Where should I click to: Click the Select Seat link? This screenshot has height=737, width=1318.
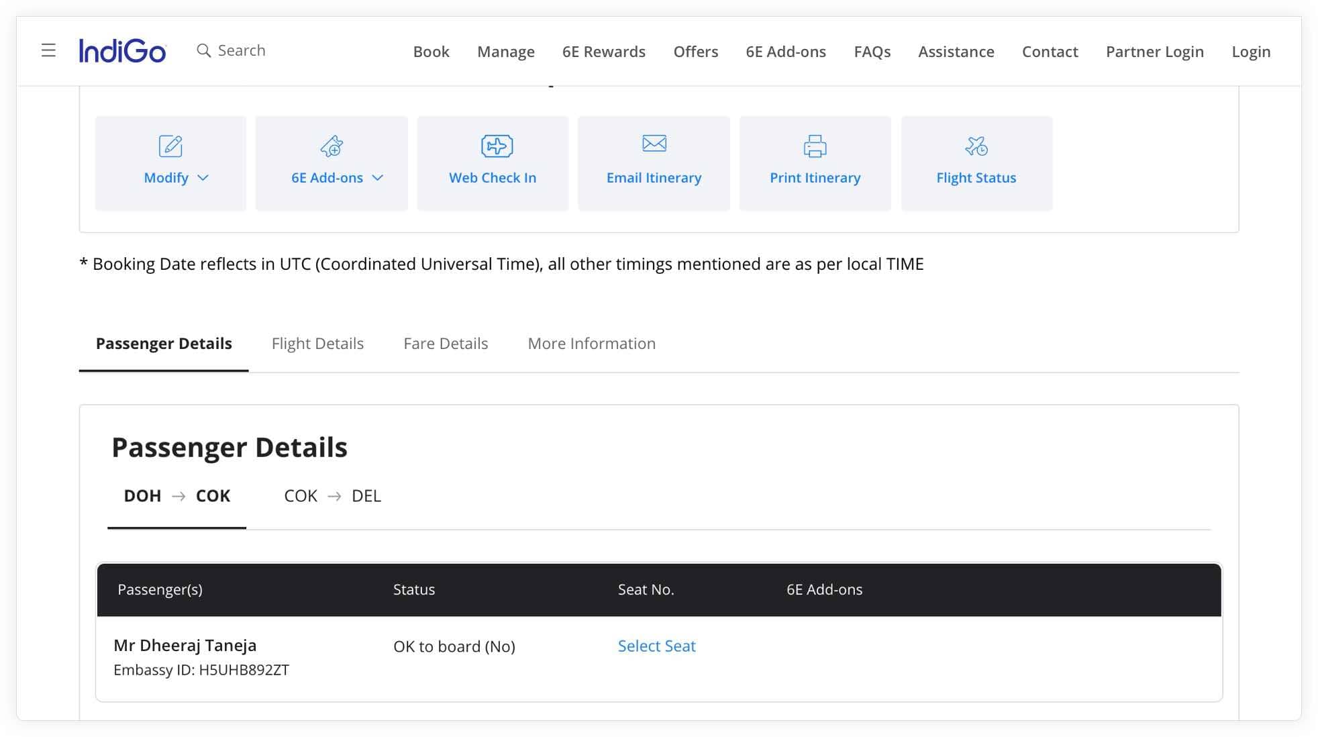point(656,646)
